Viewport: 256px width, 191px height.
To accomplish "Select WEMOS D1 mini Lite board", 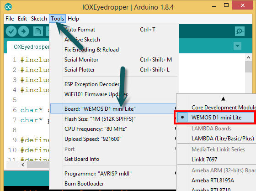I will pos(217,118).
